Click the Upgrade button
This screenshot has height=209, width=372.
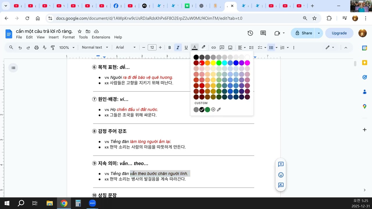click(x=339, y=33)
